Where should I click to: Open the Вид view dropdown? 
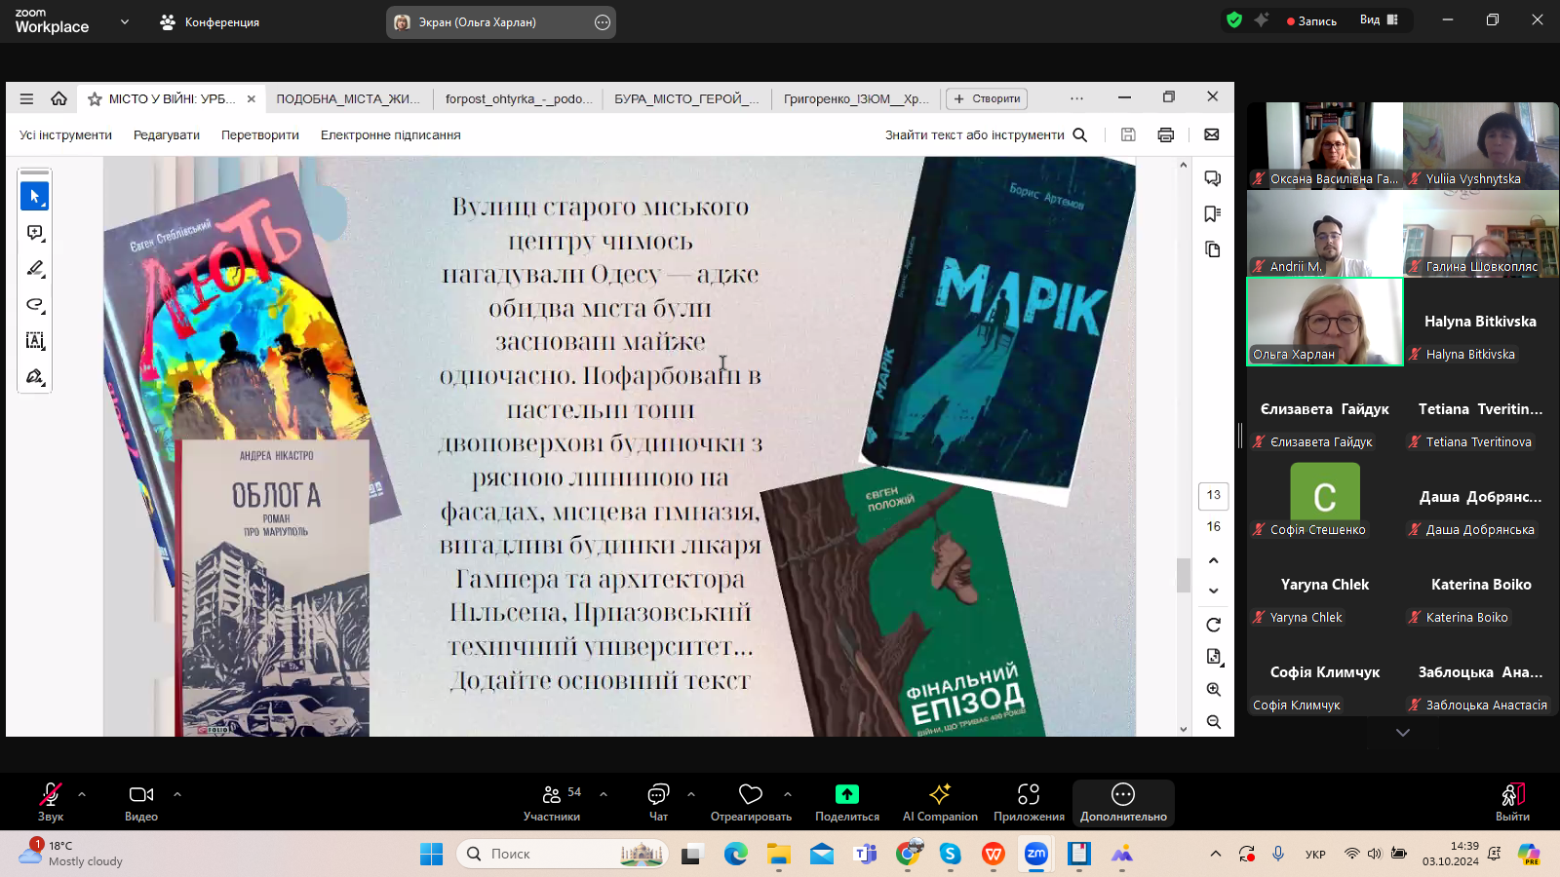tap(1379, 20)
